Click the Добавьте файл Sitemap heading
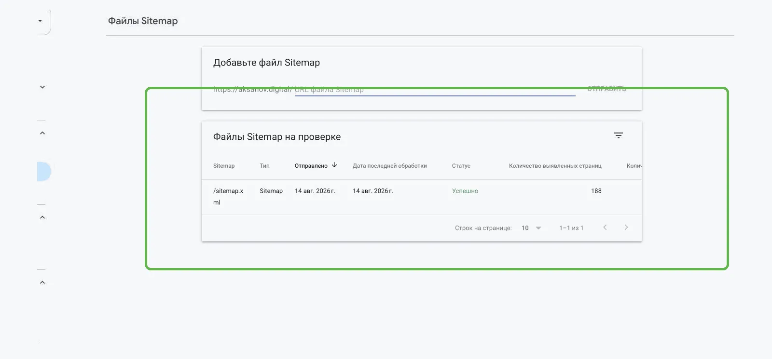Image resolution: width=772 pixels, height=359 pixels. [266, 63]
